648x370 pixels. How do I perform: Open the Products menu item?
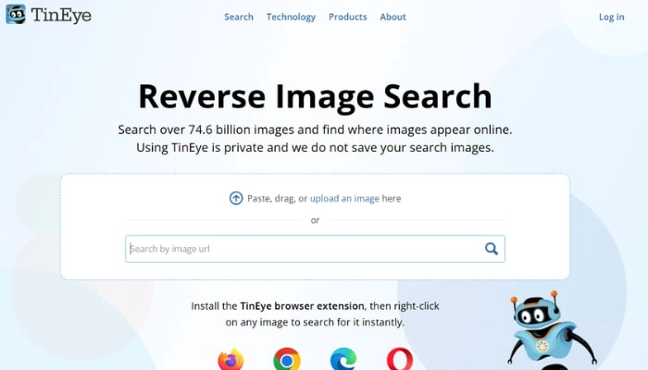point(347,17)
